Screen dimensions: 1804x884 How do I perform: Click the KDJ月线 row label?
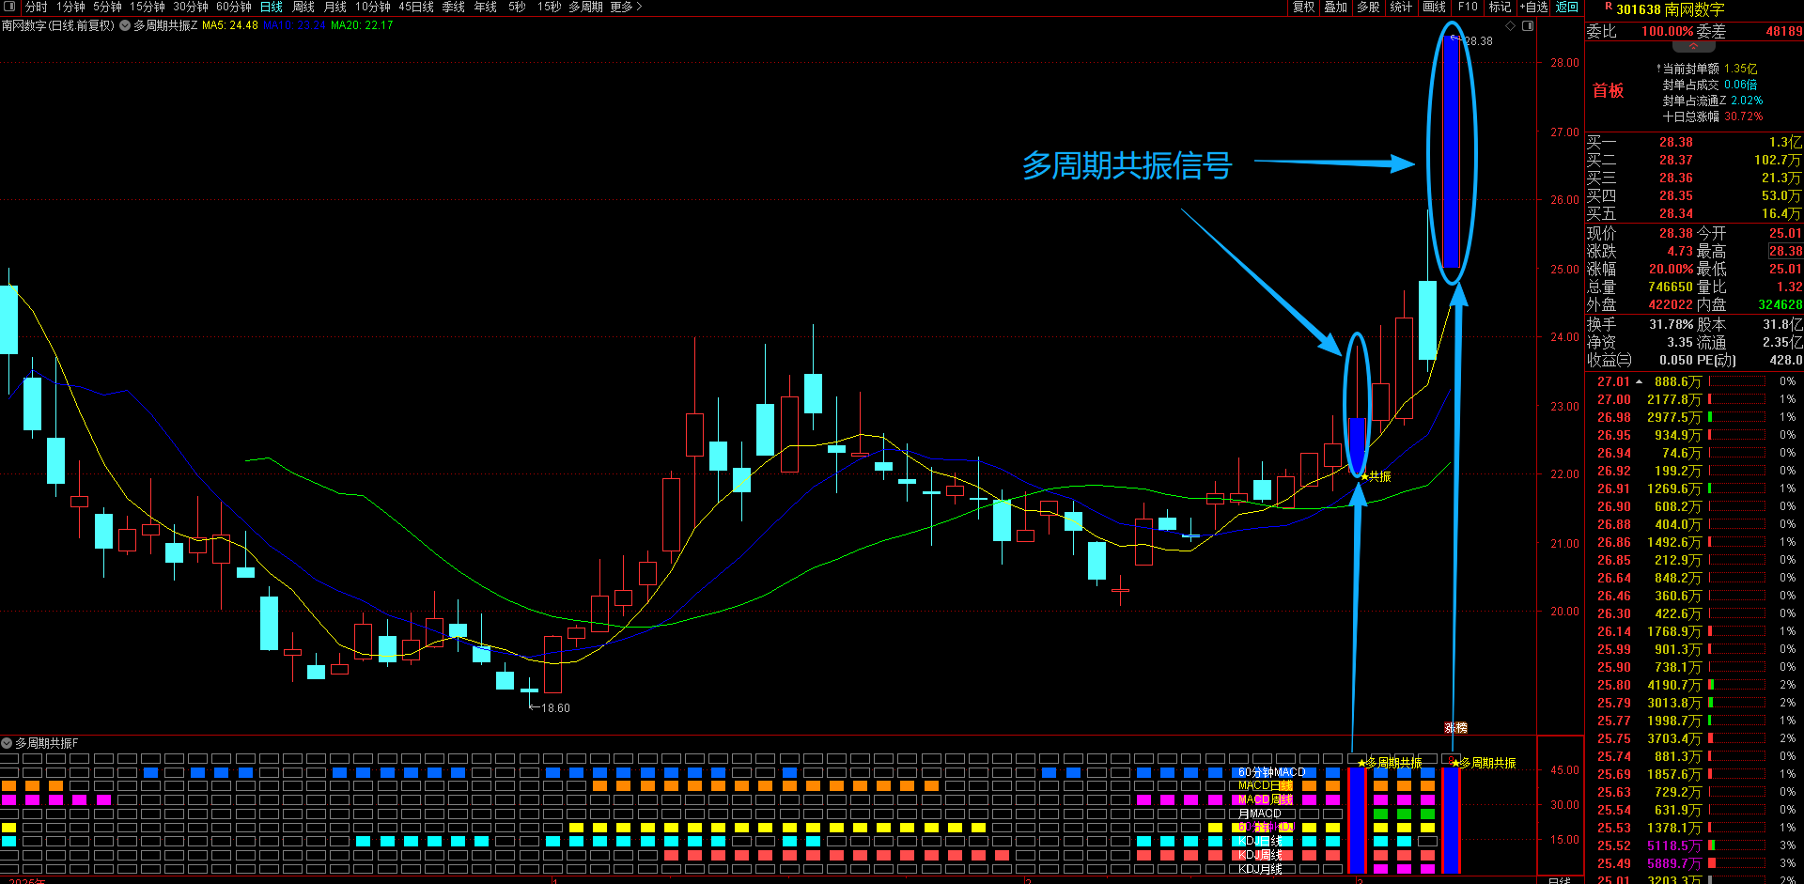click(1259, 869)
